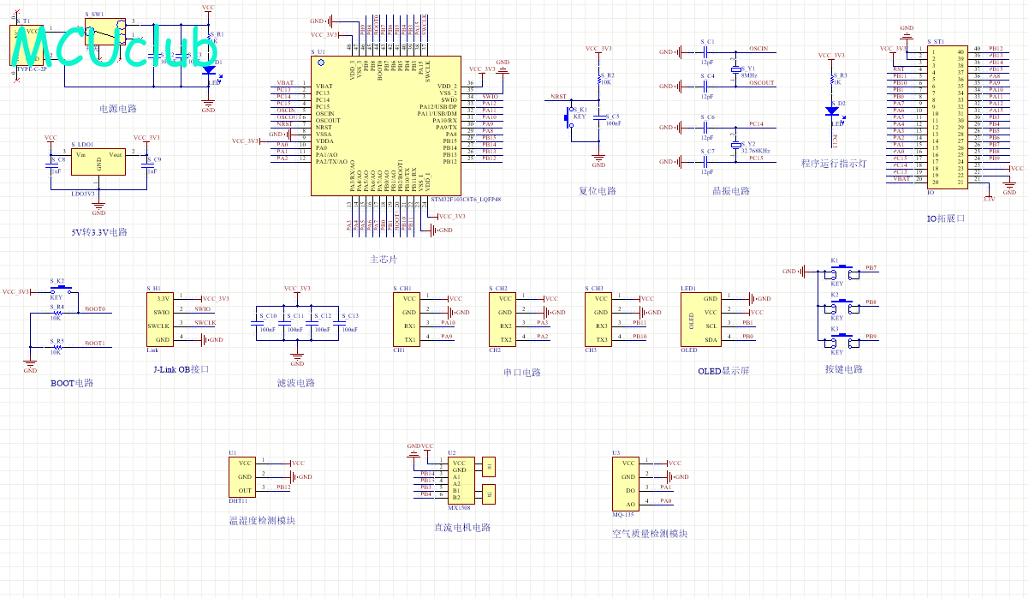
Task: Click the PB12 net label on DHT11 output
Action: click(x=283, y=487)
